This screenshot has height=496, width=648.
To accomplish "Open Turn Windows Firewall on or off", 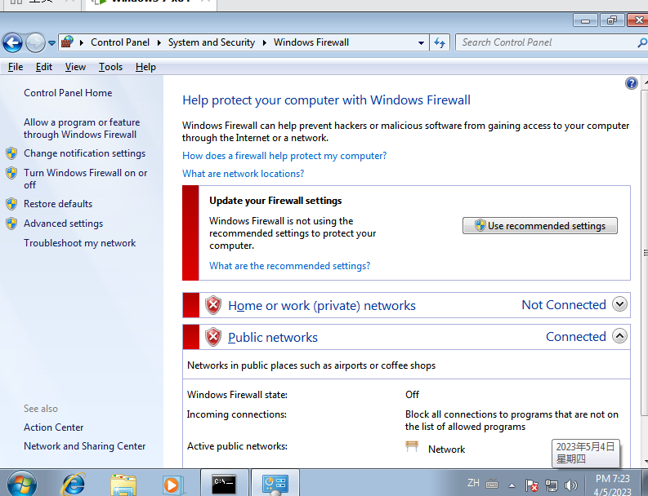I will (x=86, y=179).
